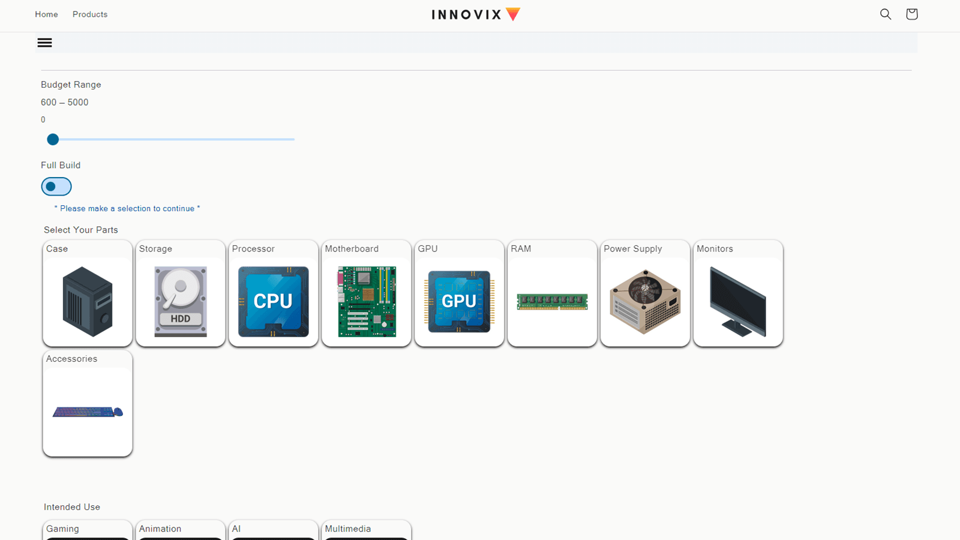Open the hamburger menu
The width and height of the screenshot is (960, 540).
click(x=44, y=42)
